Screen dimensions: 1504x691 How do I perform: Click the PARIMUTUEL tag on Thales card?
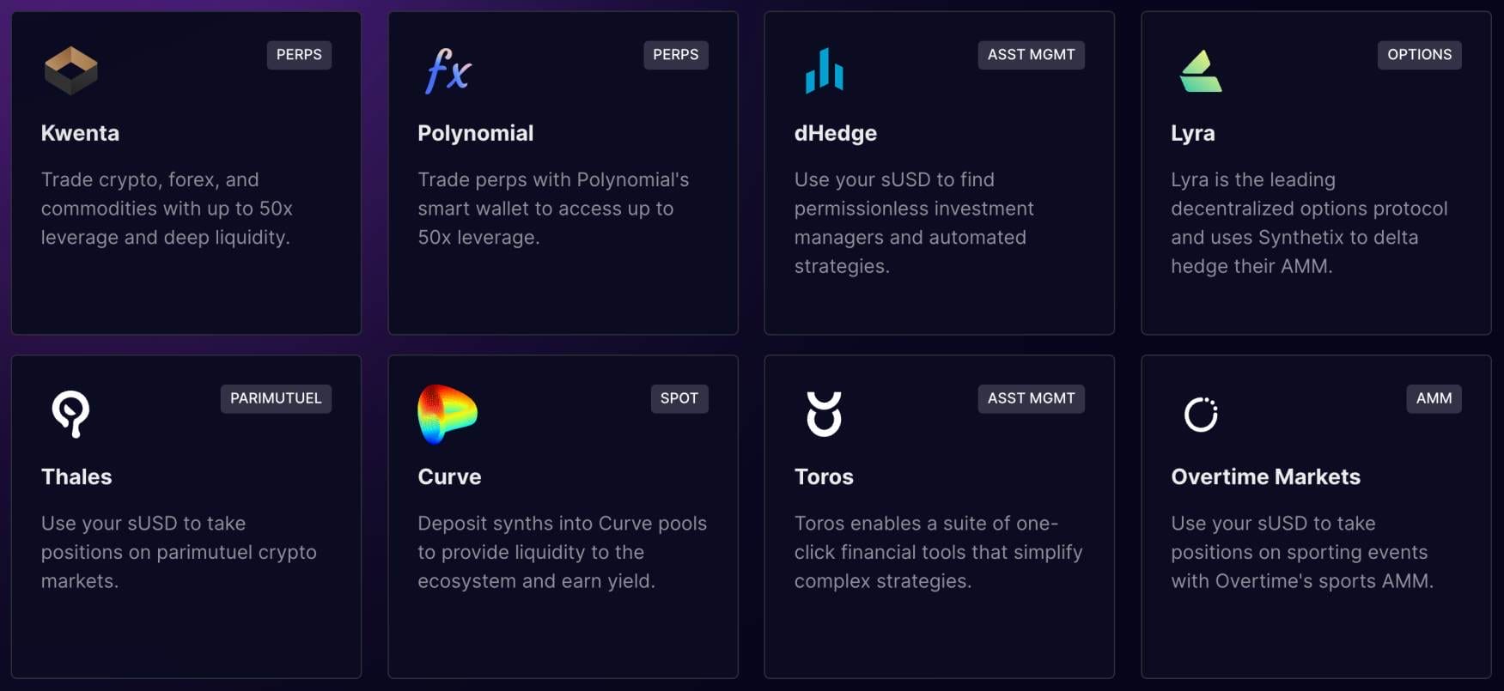(276, 398)
